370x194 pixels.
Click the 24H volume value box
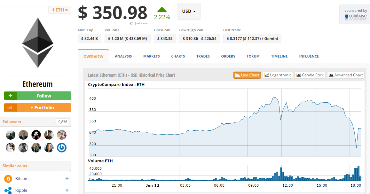pyautogui.click(x=127, y=38)
